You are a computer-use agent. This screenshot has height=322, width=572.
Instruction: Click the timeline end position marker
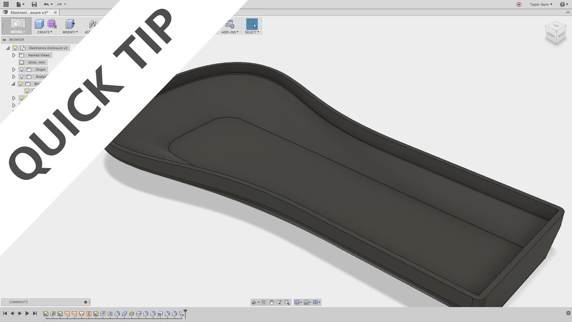click(x=185, y=314)
